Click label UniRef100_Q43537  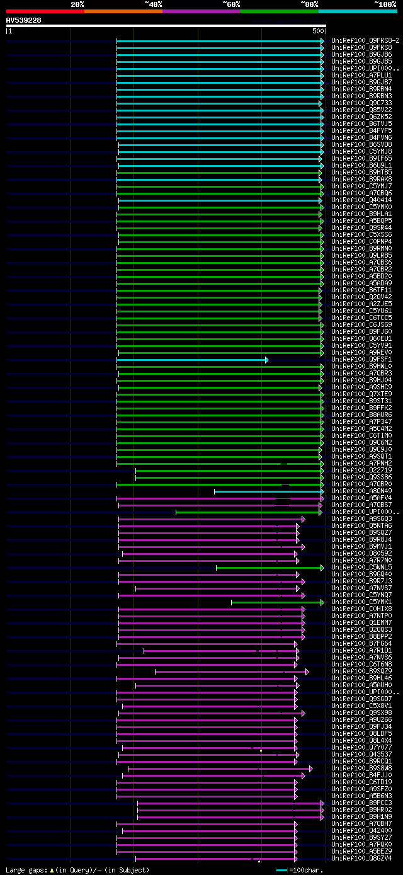(361, 755)
